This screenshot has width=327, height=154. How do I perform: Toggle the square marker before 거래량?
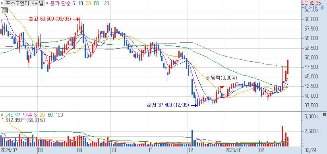click(x=2, y=115)
